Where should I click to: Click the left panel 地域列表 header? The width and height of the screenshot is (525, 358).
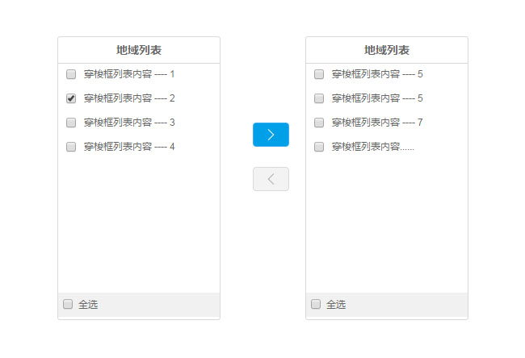coord(139,50)
